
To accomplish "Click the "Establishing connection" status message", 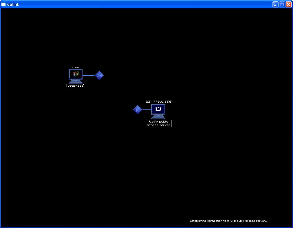I will (228, 221).
